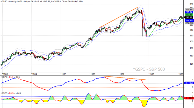The image size is (194, 108).
Task: Click the -1 label on the BMO pane axis
Action: pyautogui.click(x=192, y=102)
